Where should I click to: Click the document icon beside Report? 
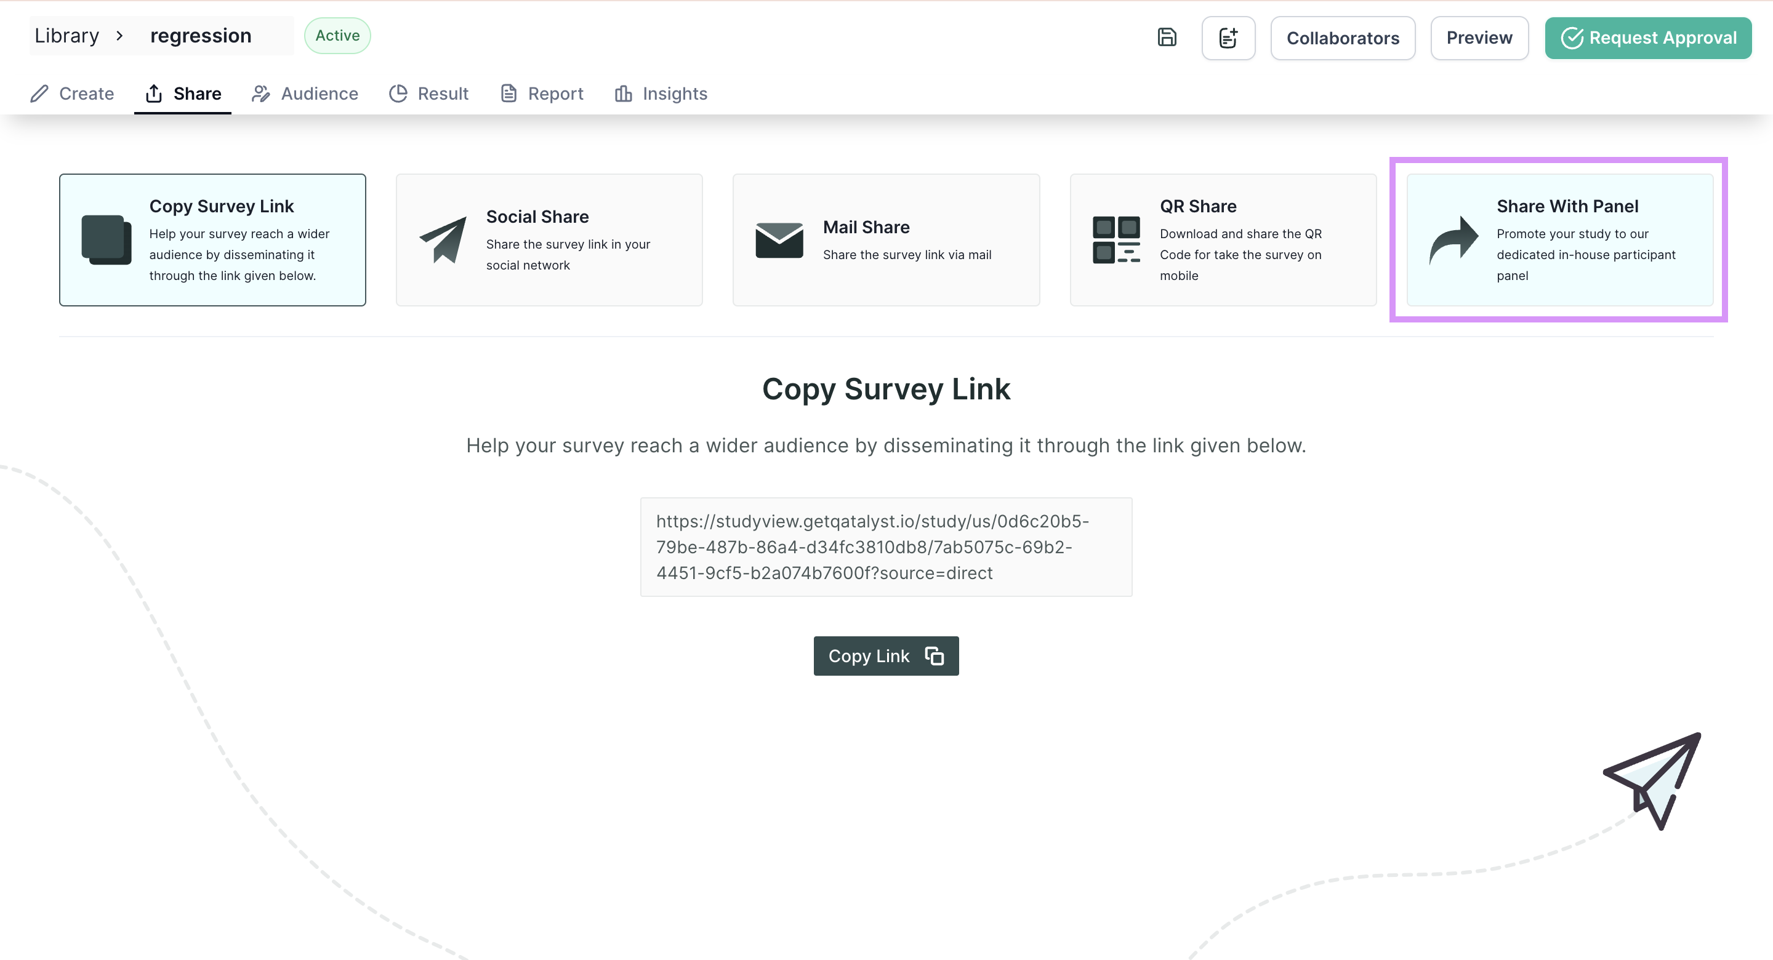pos(509,94)
